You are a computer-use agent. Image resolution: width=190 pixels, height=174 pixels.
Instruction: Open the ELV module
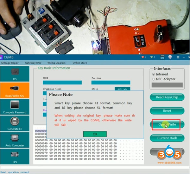[15, 157]
